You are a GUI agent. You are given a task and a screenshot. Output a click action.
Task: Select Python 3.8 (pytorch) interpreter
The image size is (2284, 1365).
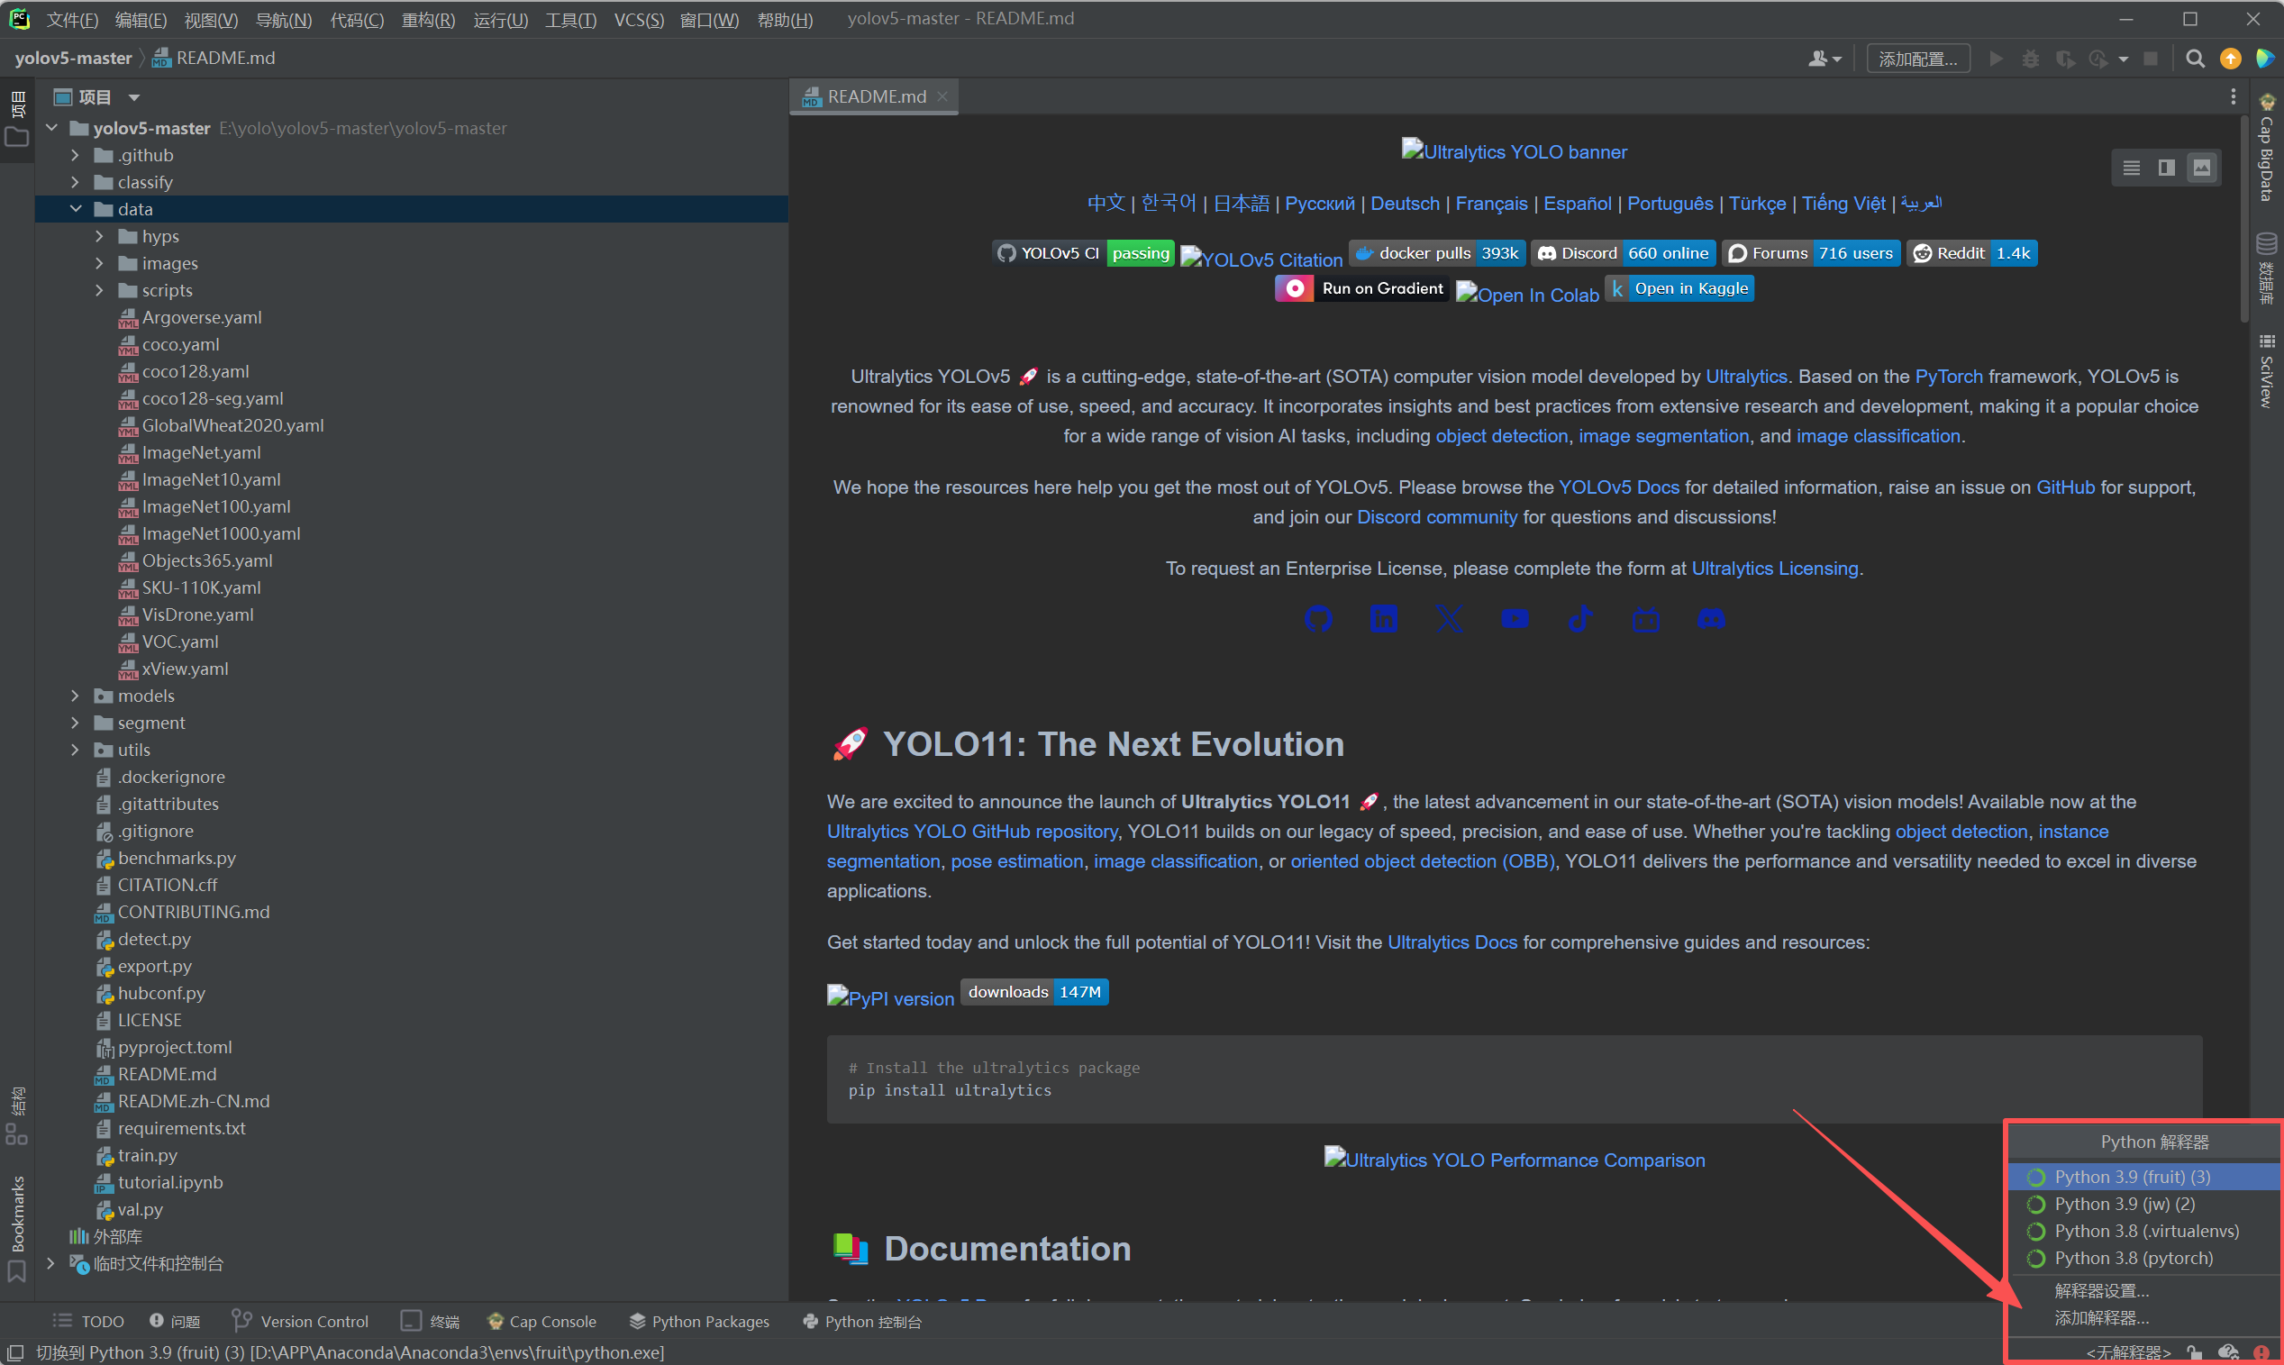(x=2134, y=1258)
